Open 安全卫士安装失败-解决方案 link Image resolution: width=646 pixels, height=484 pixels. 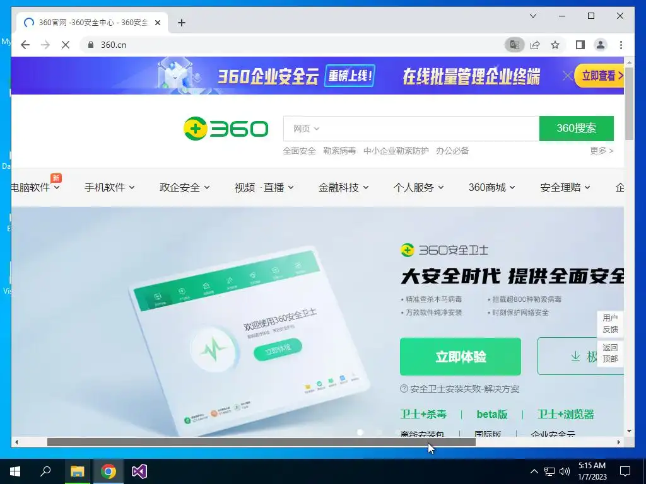click(x=460, y=389)
